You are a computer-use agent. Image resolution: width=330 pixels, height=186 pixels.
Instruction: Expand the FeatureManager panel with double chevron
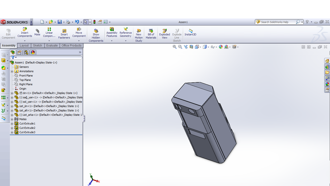(x=80, y=52)
